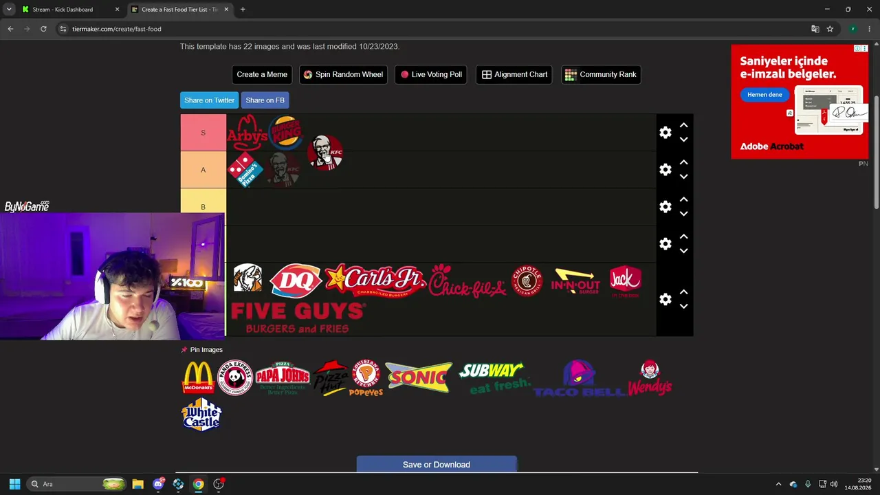Open the Spin Random Wheel feature
Image resolution: width=880 pixels, height=495 pixels.
[x=343, y=74]
